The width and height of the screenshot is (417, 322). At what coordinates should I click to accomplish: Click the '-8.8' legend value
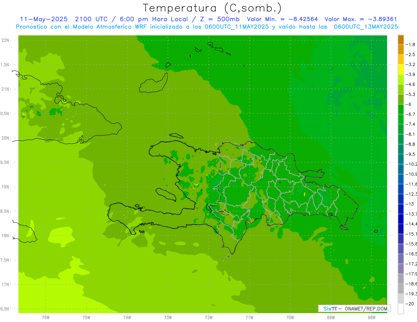point(410,144)
